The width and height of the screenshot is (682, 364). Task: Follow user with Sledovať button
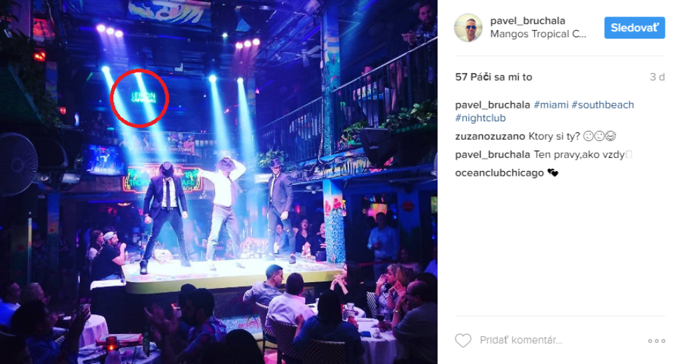[x=634, y=28]
